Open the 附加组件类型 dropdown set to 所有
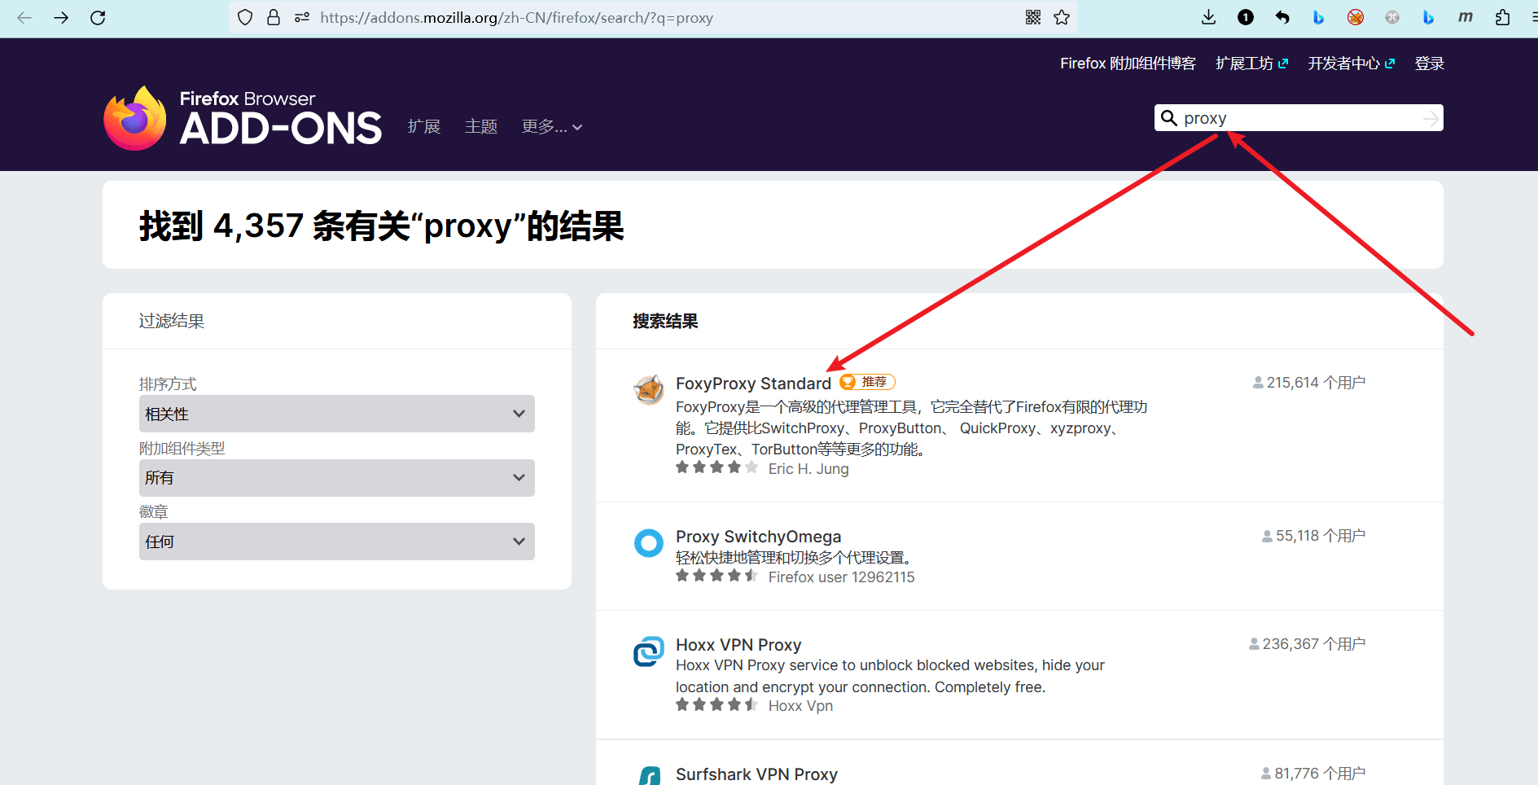The height and width of the screenshot is (785, 1538). pos(337,478)
